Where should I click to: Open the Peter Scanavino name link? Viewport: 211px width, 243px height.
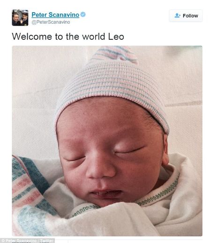(55, 15)
